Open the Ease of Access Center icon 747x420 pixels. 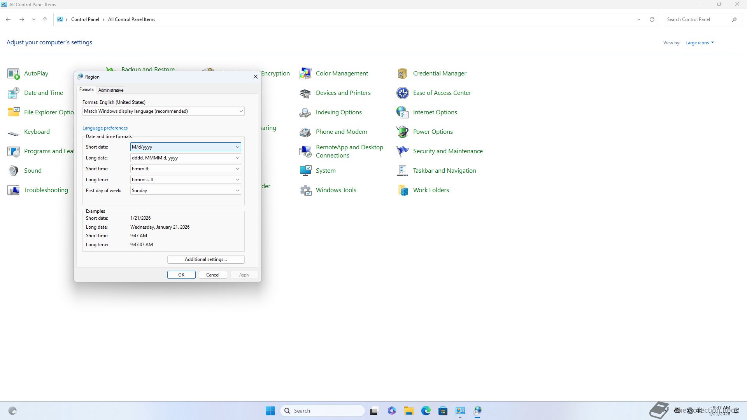[403, 93]
